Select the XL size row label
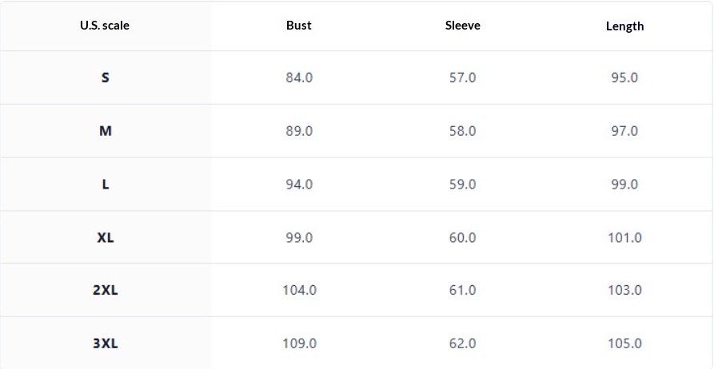Screen dimensions: 714x369 coord(105,237)
